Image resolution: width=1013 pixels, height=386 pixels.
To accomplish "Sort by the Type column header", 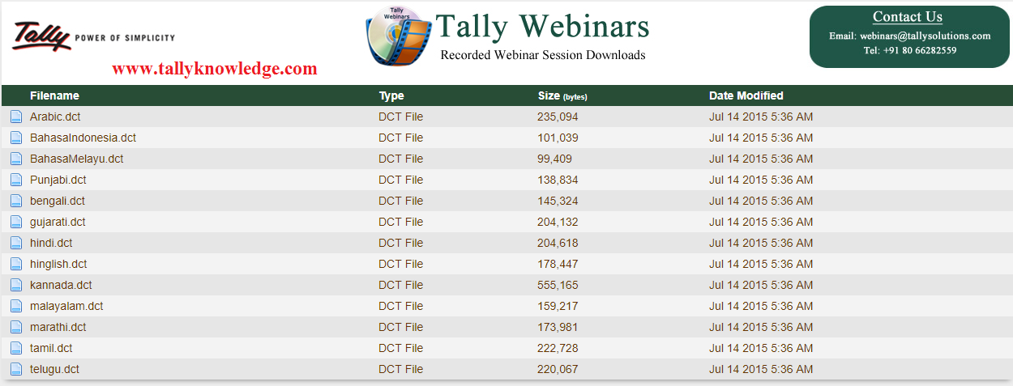I will point(391,95).
